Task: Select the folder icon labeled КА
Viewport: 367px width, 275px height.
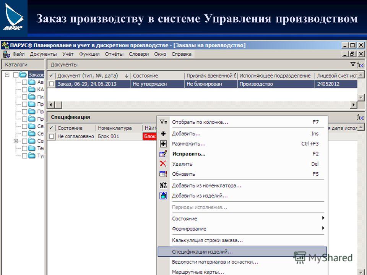Action: (32, 89)
